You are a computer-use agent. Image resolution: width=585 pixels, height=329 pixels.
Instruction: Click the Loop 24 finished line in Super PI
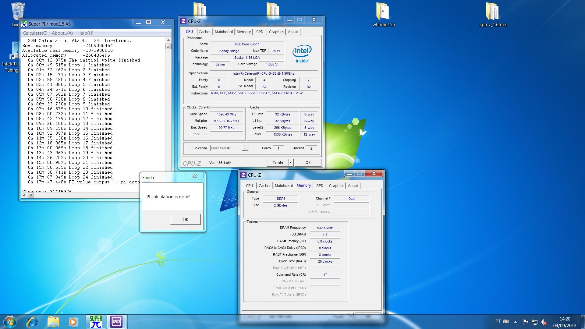point(70,177)
